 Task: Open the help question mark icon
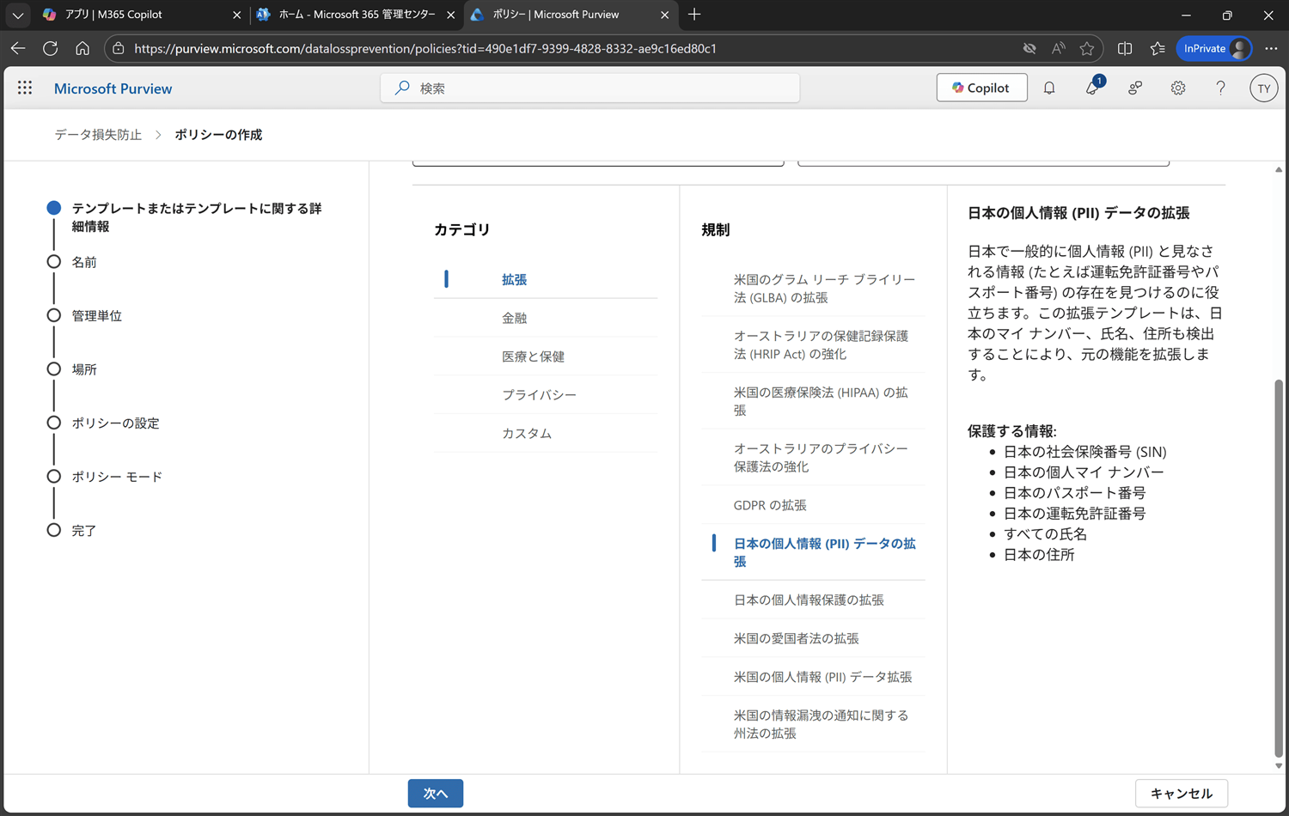[1220, 88]
